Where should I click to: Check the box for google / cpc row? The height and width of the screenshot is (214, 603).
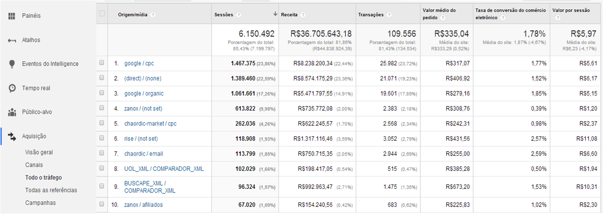tap(102, 63)
